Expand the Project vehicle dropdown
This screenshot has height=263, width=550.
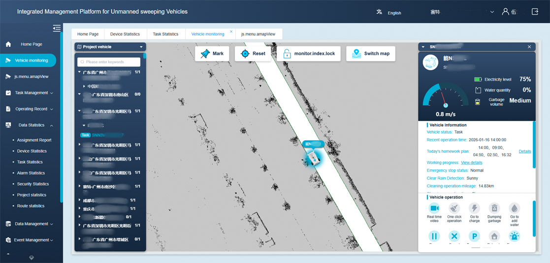[x=141, y=47]
